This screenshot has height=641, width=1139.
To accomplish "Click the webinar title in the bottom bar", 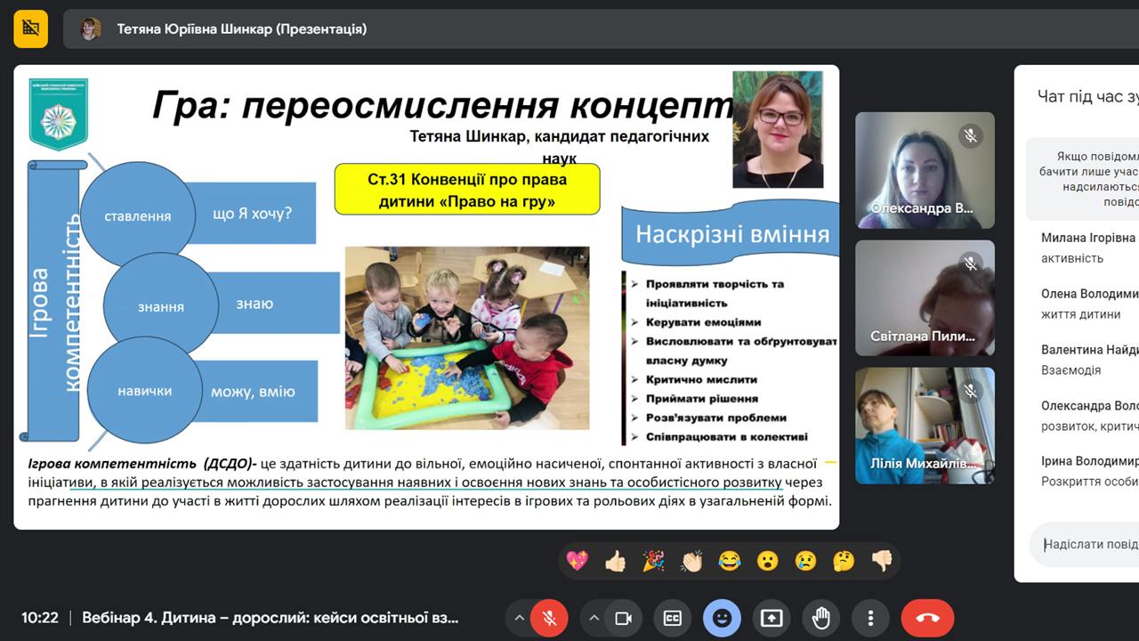I will pyautogui.click(x=271, y=618).
